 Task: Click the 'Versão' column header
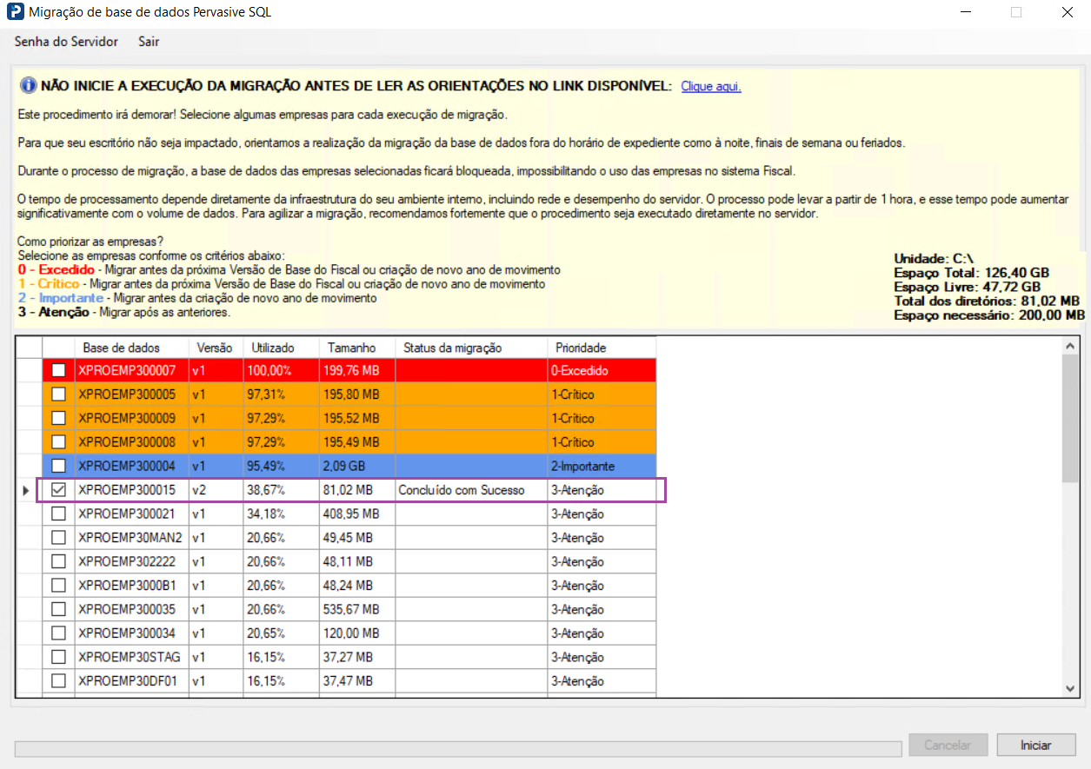point(216,348)
